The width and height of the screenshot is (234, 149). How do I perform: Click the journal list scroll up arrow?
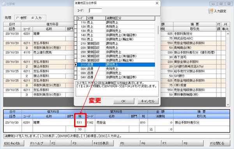pyautogui.click(x=228, y=34)
